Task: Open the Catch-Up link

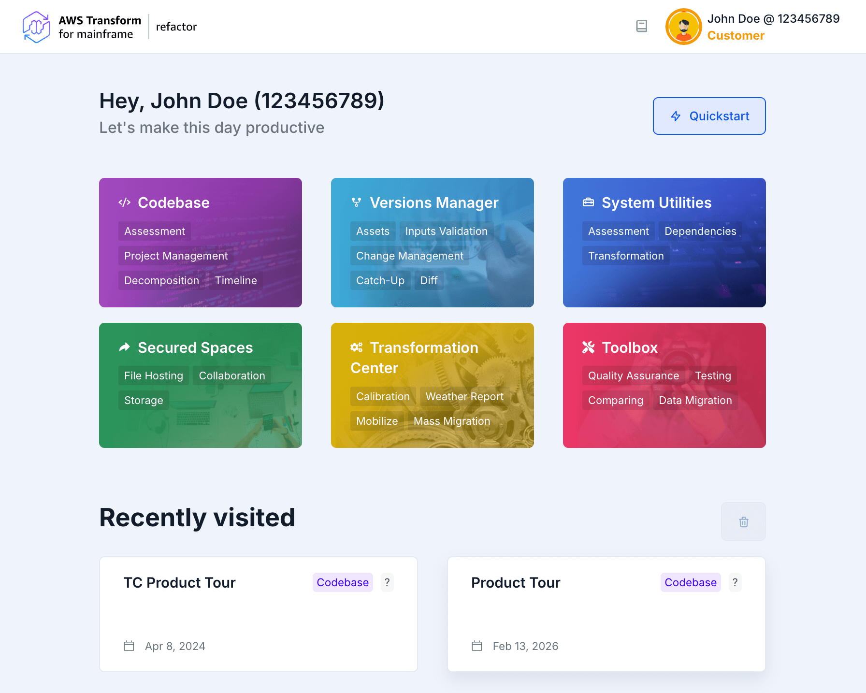Action: [x=380, y=280]
